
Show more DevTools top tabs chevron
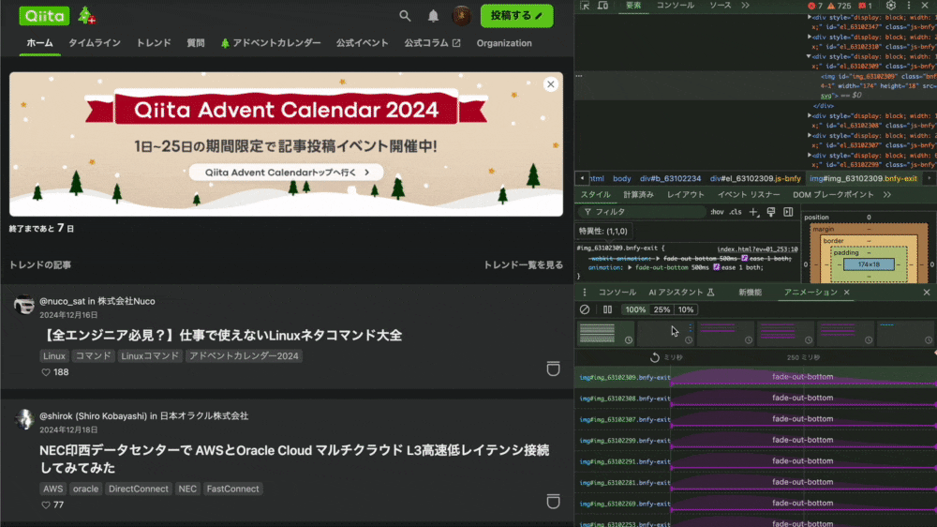click(745, 6)
